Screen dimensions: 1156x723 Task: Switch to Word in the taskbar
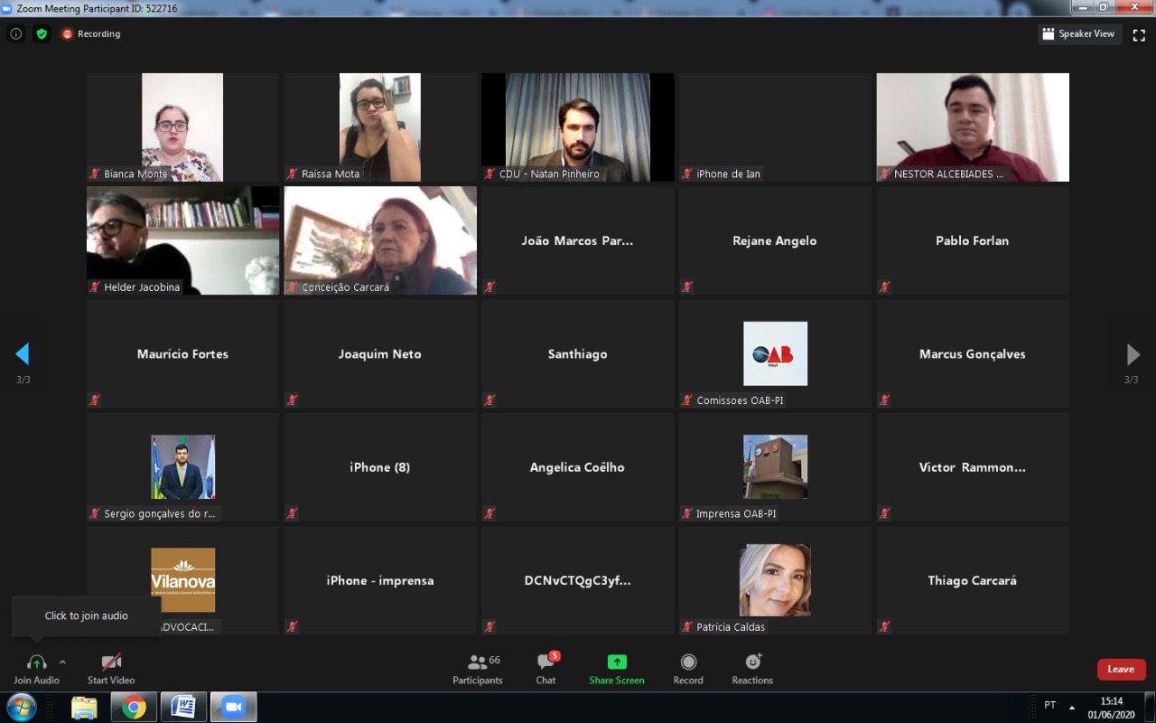click(183, 707)
